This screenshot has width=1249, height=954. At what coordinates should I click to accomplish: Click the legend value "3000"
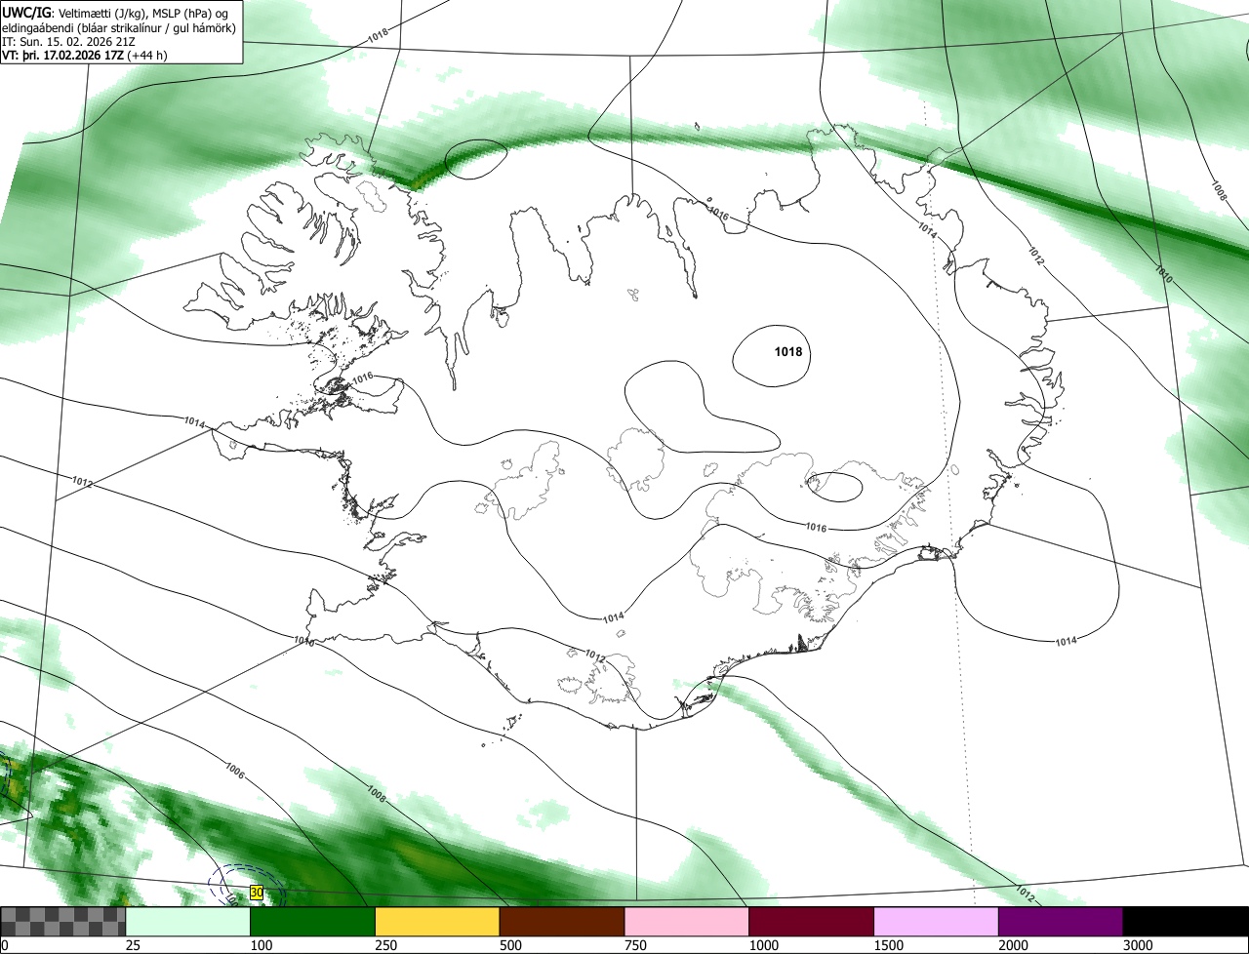[1138, 945]
